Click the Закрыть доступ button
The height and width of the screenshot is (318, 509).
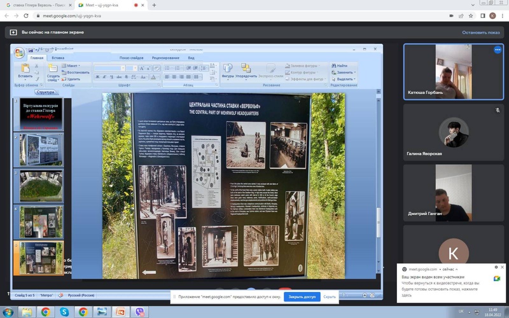302,296
